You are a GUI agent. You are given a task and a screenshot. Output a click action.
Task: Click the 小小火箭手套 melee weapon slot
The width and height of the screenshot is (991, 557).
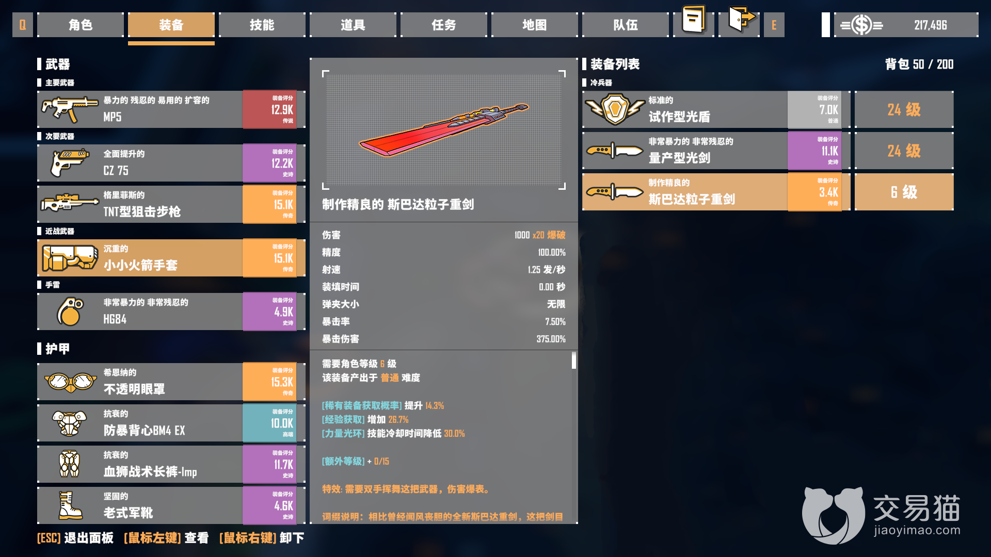[x=171, y=258]
